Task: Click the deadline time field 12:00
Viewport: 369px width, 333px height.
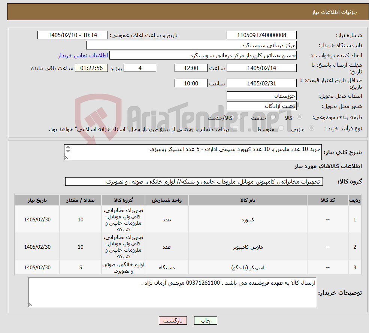Action: (x=191, y=68)
